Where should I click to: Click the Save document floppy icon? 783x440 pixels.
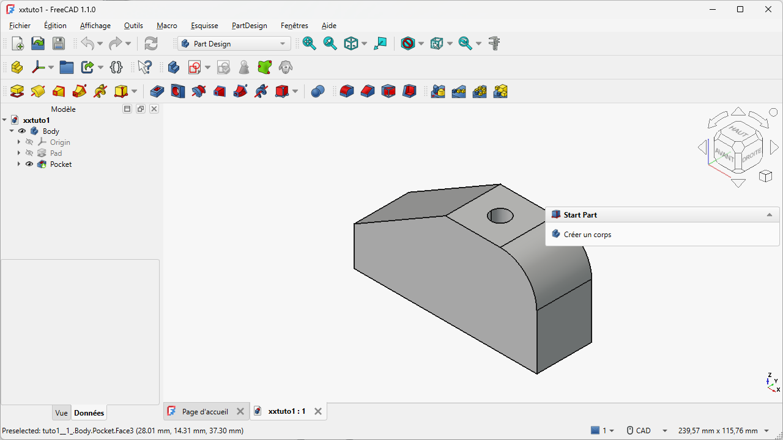[58, 43]
